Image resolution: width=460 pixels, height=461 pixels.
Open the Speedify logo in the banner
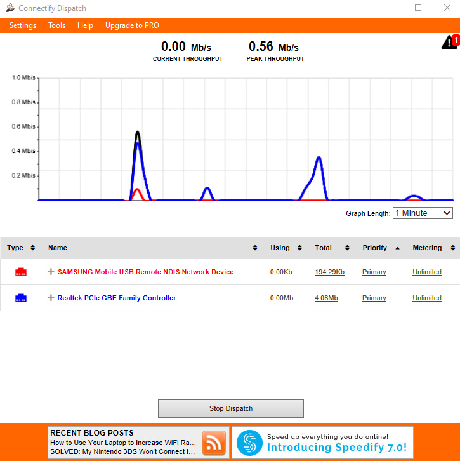click(x=249, y=443)
